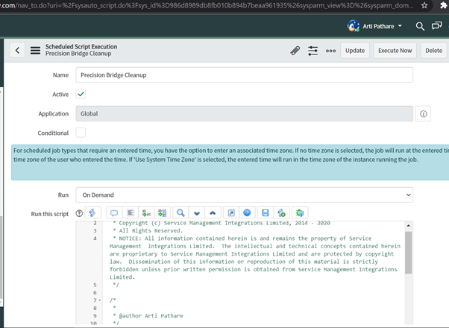Viewport: 449px width, 328px height.
Task: Toggle comment on selected code
Action: point(114,212)
